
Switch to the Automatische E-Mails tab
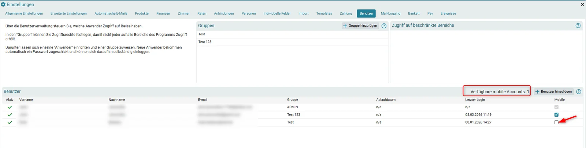click(111, 13)
